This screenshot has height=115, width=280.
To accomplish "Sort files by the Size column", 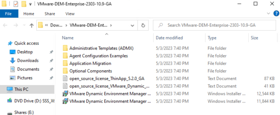I will pyautogui.click(x=254, y=38).
